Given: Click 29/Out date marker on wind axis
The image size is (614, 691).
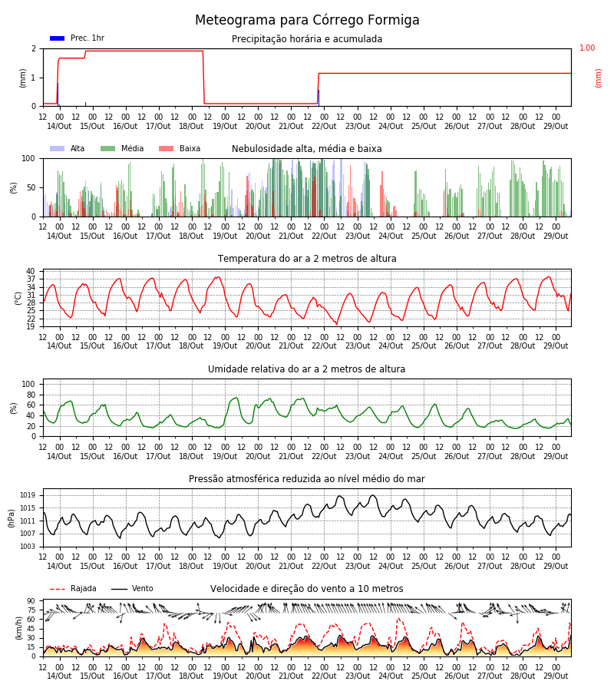Looking at the screenshot, I should click(556, 676).
